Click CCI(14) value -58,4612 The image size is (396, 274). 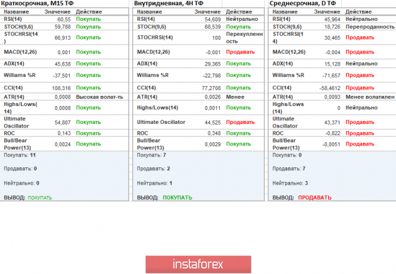click(x=330, y=88)
